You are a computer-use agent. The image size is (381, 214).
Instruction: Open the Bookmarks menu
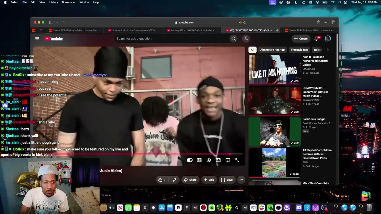pyautogui.click(x=68, y=2)
